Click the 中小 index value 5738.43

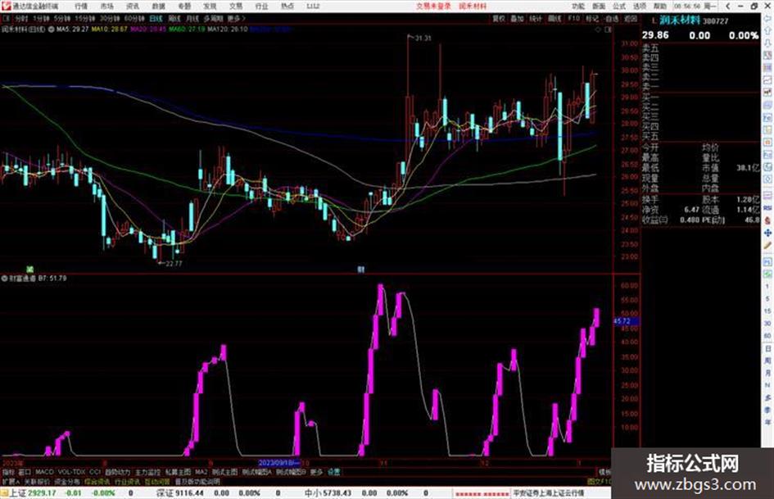coord(337,493)
